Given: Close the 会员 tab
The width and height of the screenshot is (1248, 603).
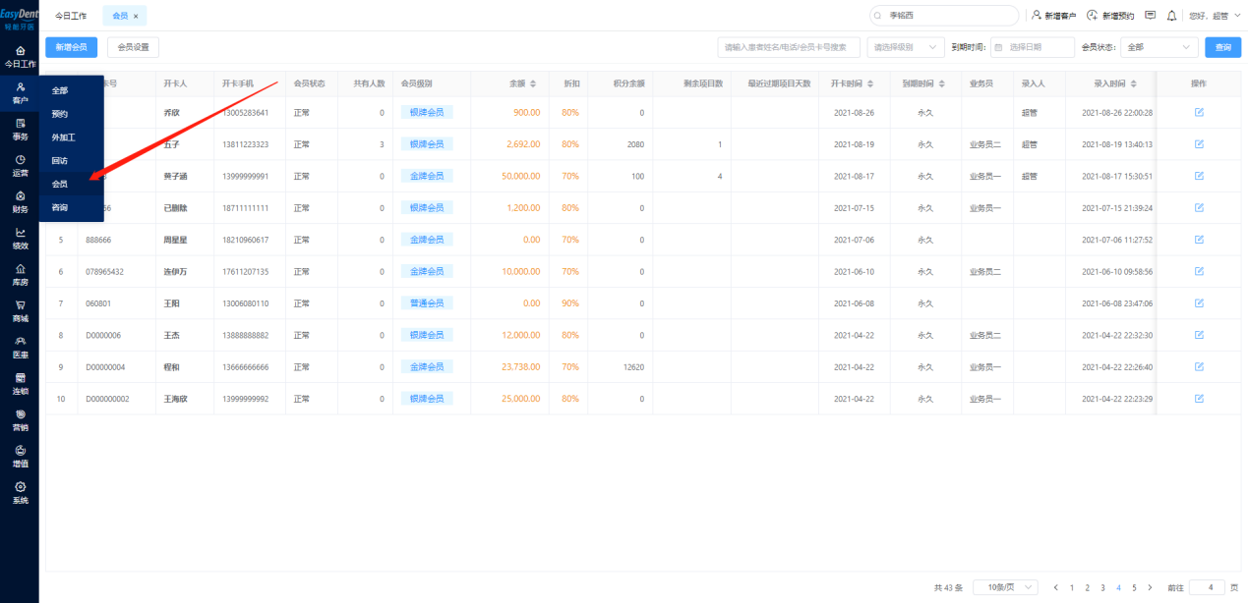Looking at the screenshot, I should coord(136,17).
